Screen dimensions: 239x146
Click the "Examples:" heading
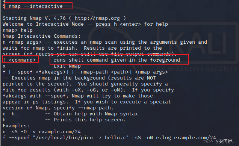pos(16,126)
